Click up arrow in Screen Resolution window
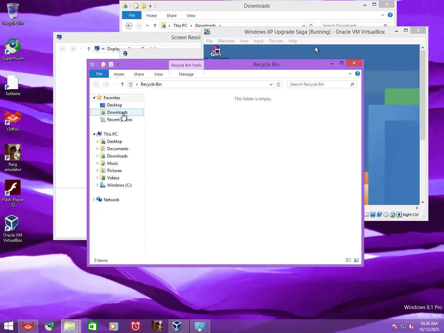 click(89, 49)
